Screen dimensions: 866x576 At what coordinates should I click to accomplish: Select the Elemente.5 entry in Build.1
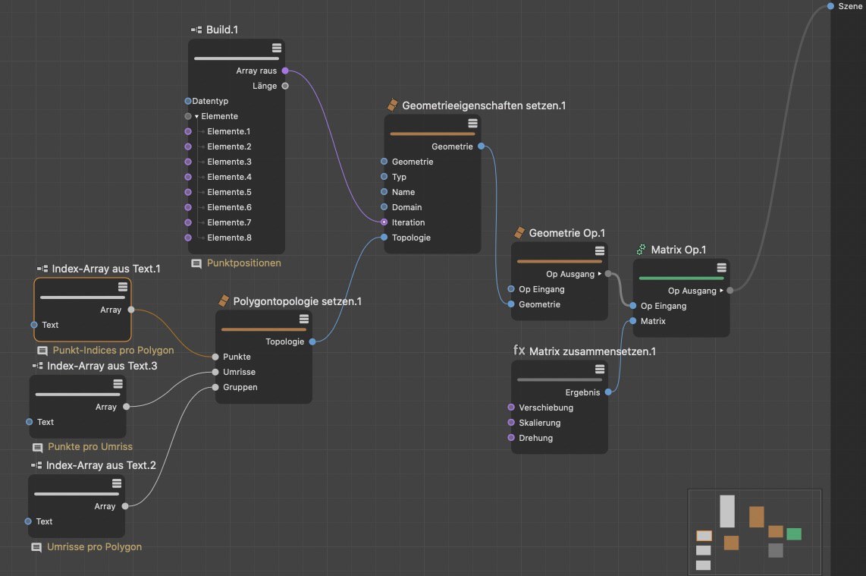point(229,192)
